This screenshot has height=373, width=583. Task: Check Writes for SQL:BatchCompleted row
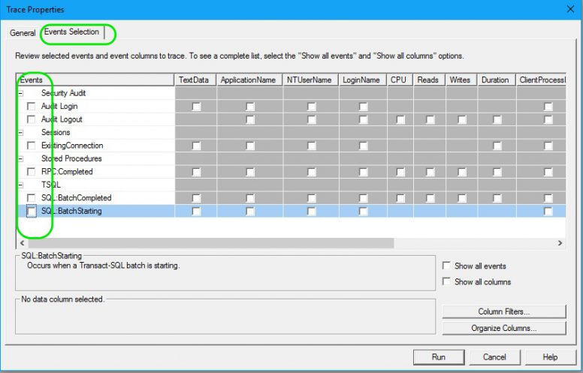pos(462,198)
